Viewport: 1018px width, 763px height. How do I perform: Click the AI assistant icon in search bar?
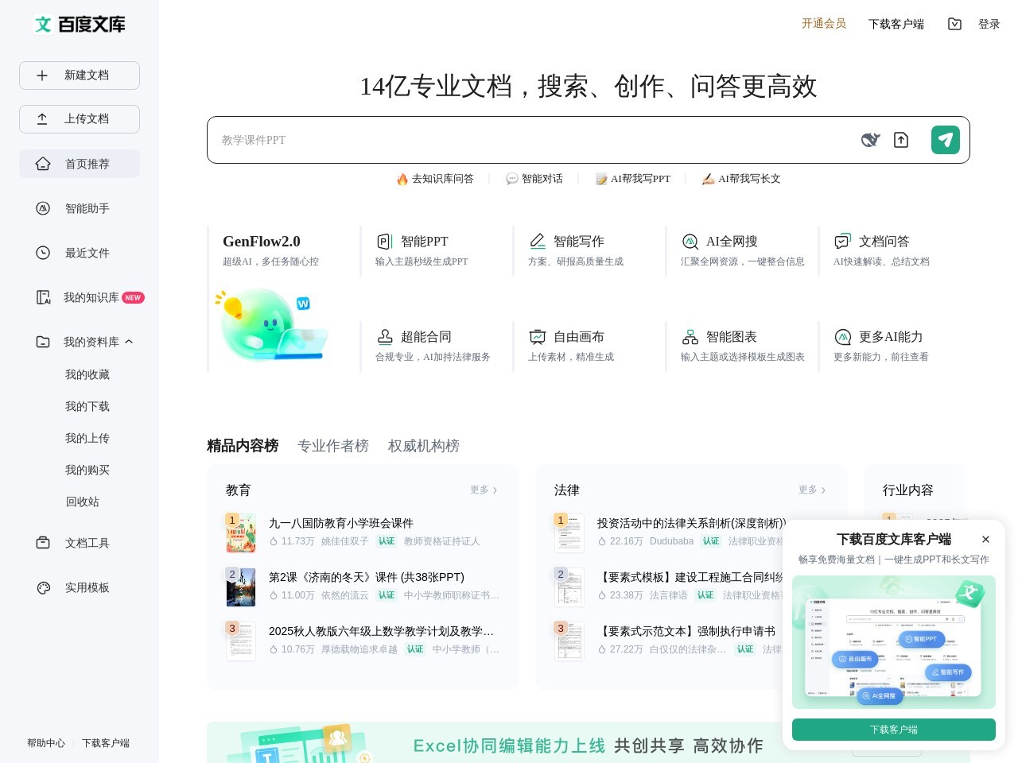[x=870, y=140]
